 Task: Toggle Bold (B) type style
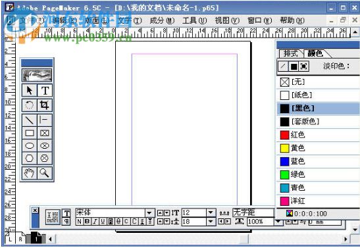[x=87, y=222]
